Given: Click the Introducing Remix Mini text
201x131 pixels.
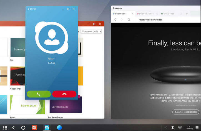Looking at the screenshot, I should [185, 50].
